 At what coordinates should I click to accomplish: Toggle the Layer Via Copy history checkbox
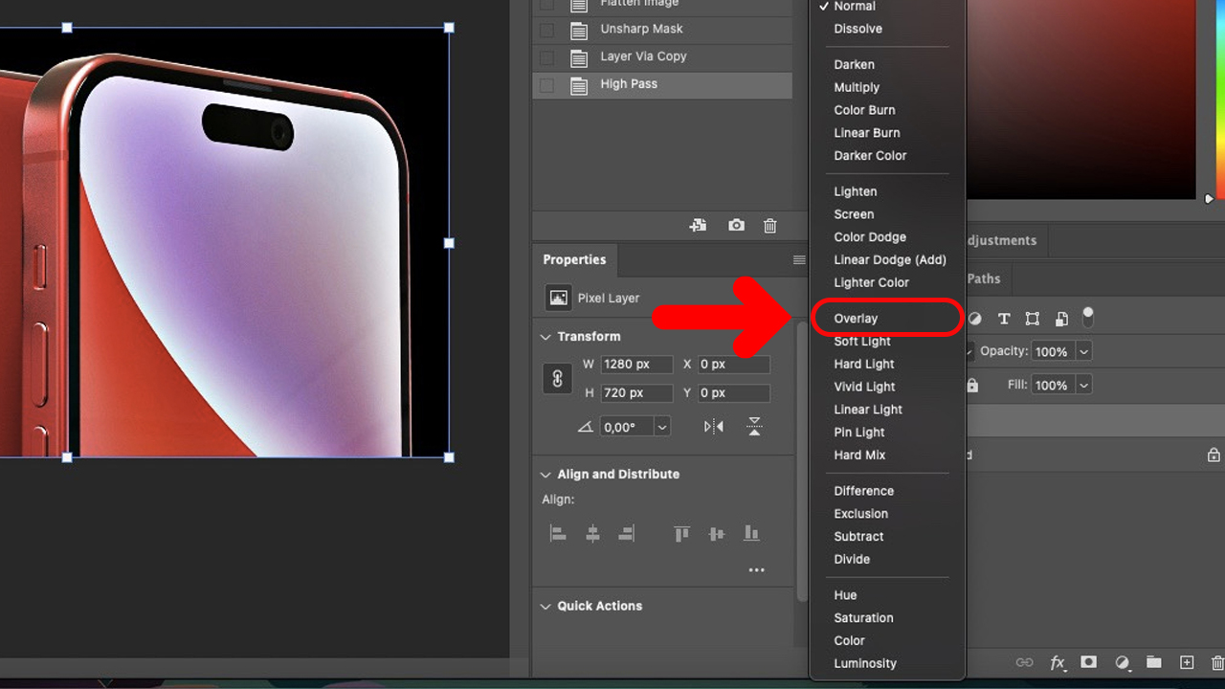pos(546,57)
